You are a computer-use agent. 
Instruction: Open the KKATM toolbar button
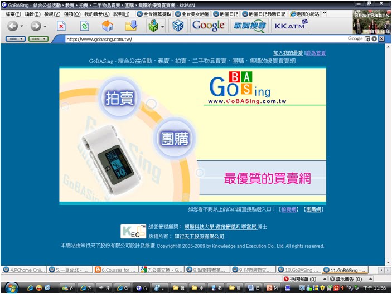[x=291, y=26]
